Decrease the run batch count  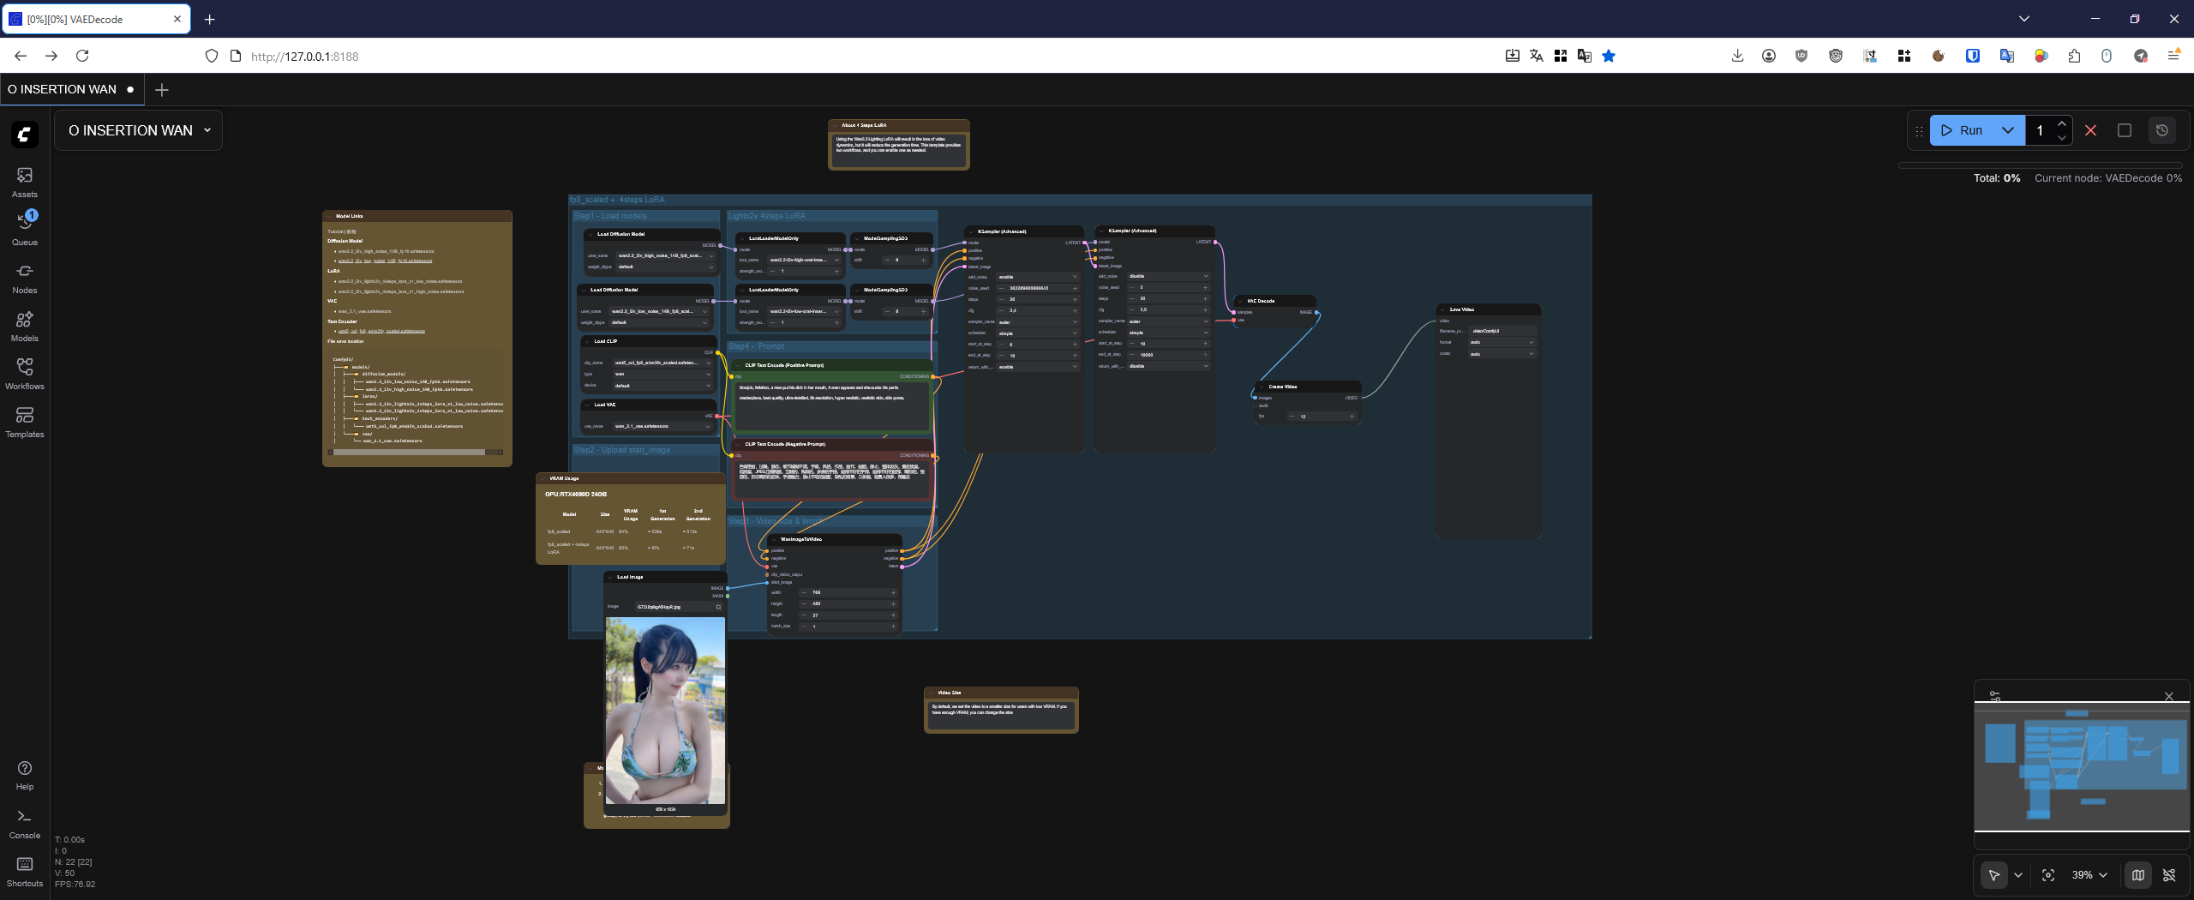[x=2062, y=137]
